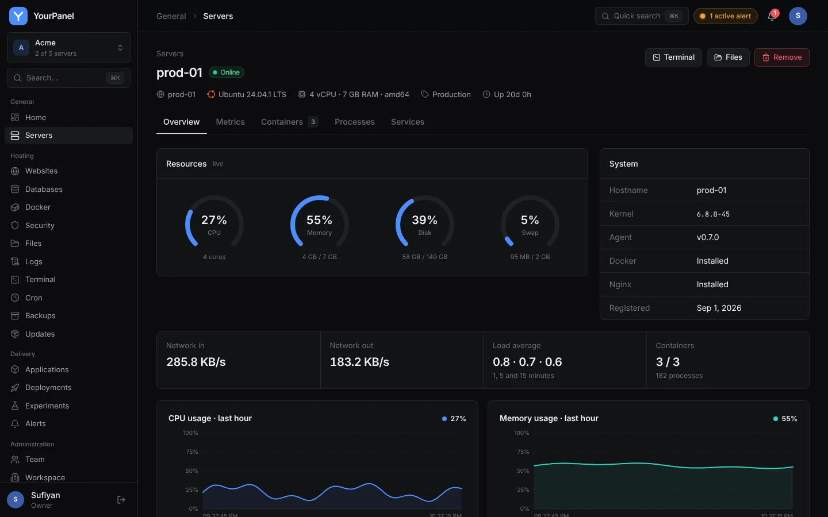
Task: Expand the Acme workspace switcher
Action: click(x=68, y=48)
